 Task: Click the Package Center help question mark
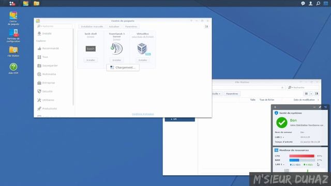pyautogui.click(x=191, y=21)
